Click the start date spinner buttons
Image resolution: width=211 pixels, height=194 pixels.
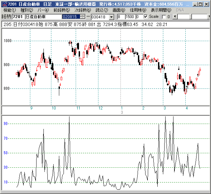(x=83, y=17)
